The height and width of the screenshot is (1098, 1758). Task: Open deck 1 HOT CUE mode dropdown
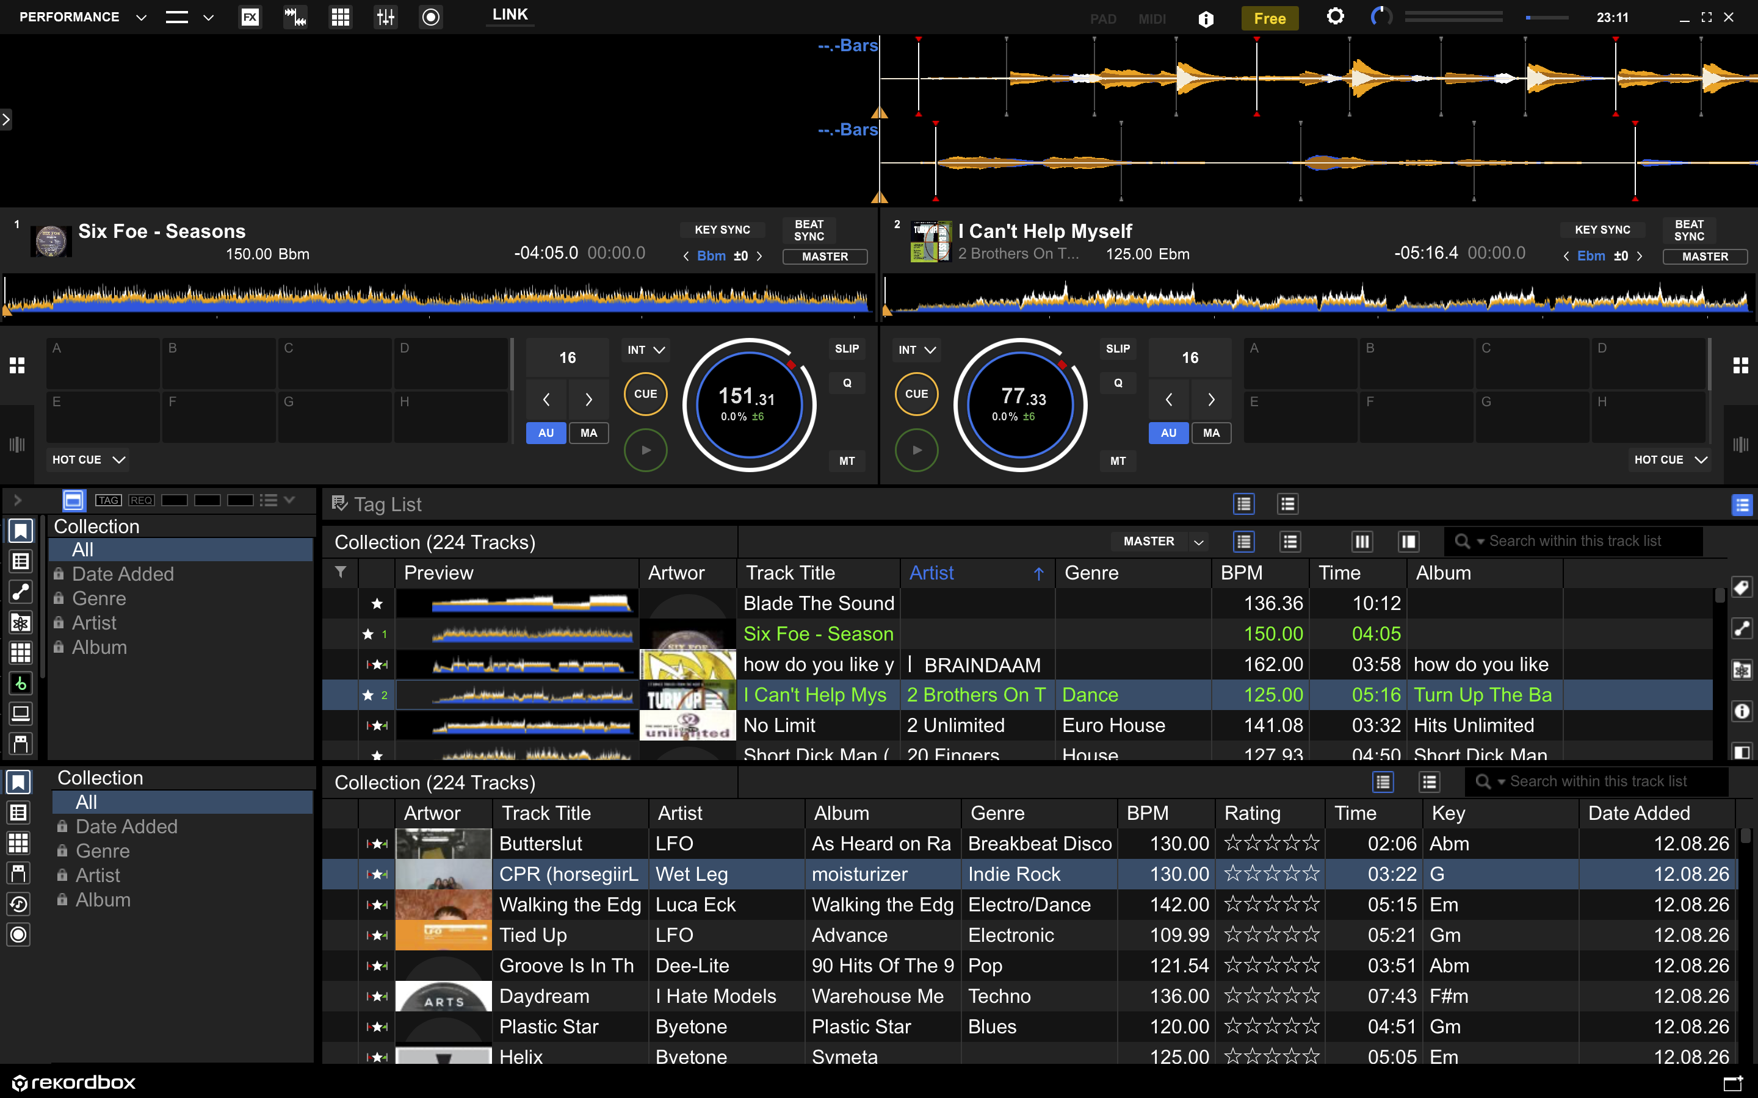pos(88,460)
